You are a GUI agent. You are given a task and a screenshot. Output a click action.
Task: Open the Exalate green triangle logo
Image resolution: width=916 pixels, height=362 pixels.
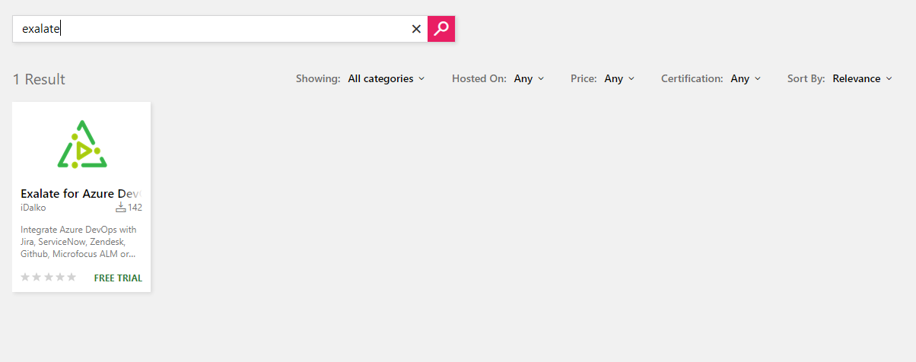[x=82, y=144]
